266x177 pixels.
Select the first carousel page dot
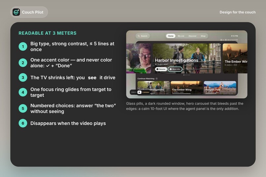(x=184, y=75)
